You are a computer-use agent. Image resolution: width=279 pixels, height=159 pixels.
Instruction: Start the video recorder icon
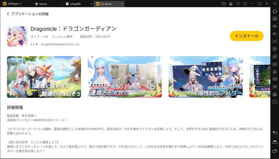275,79
